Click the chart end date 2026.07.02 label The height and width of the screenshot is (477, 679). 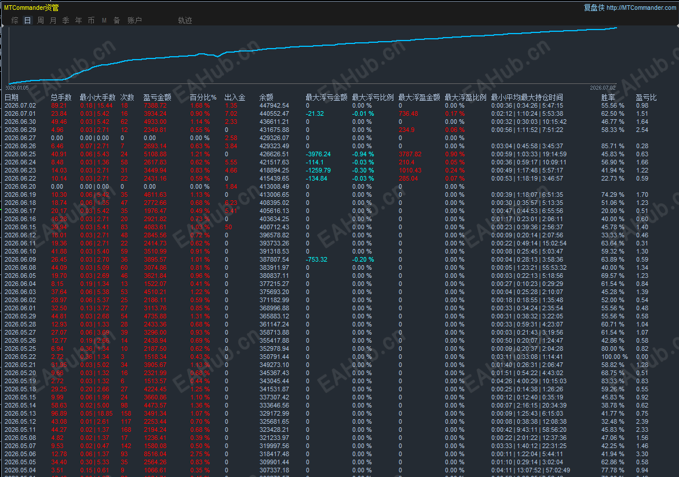click(x=603, y=88)
